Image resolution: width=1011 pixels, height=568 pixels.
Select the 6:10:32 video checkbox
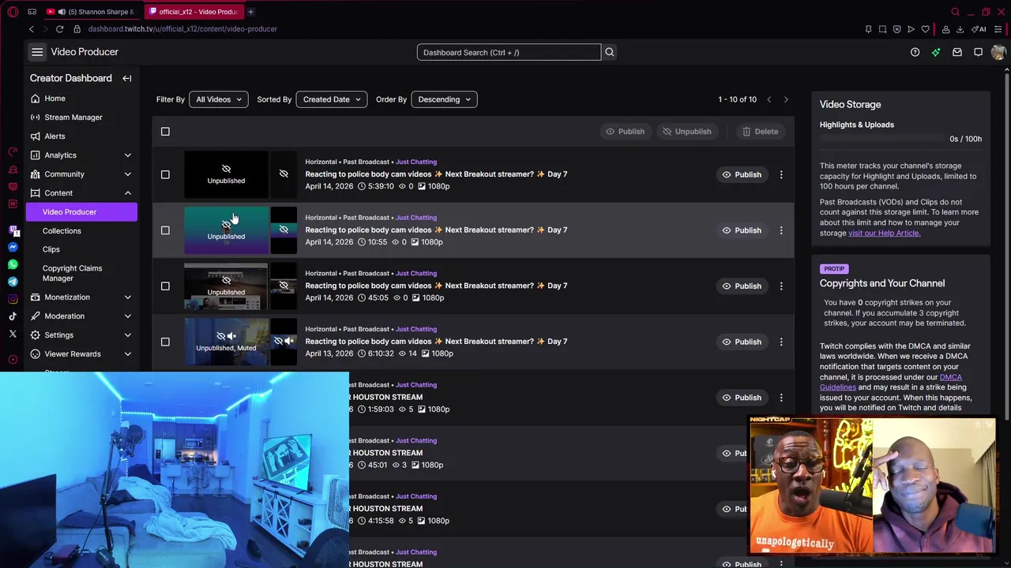click(x=165, y=342)
